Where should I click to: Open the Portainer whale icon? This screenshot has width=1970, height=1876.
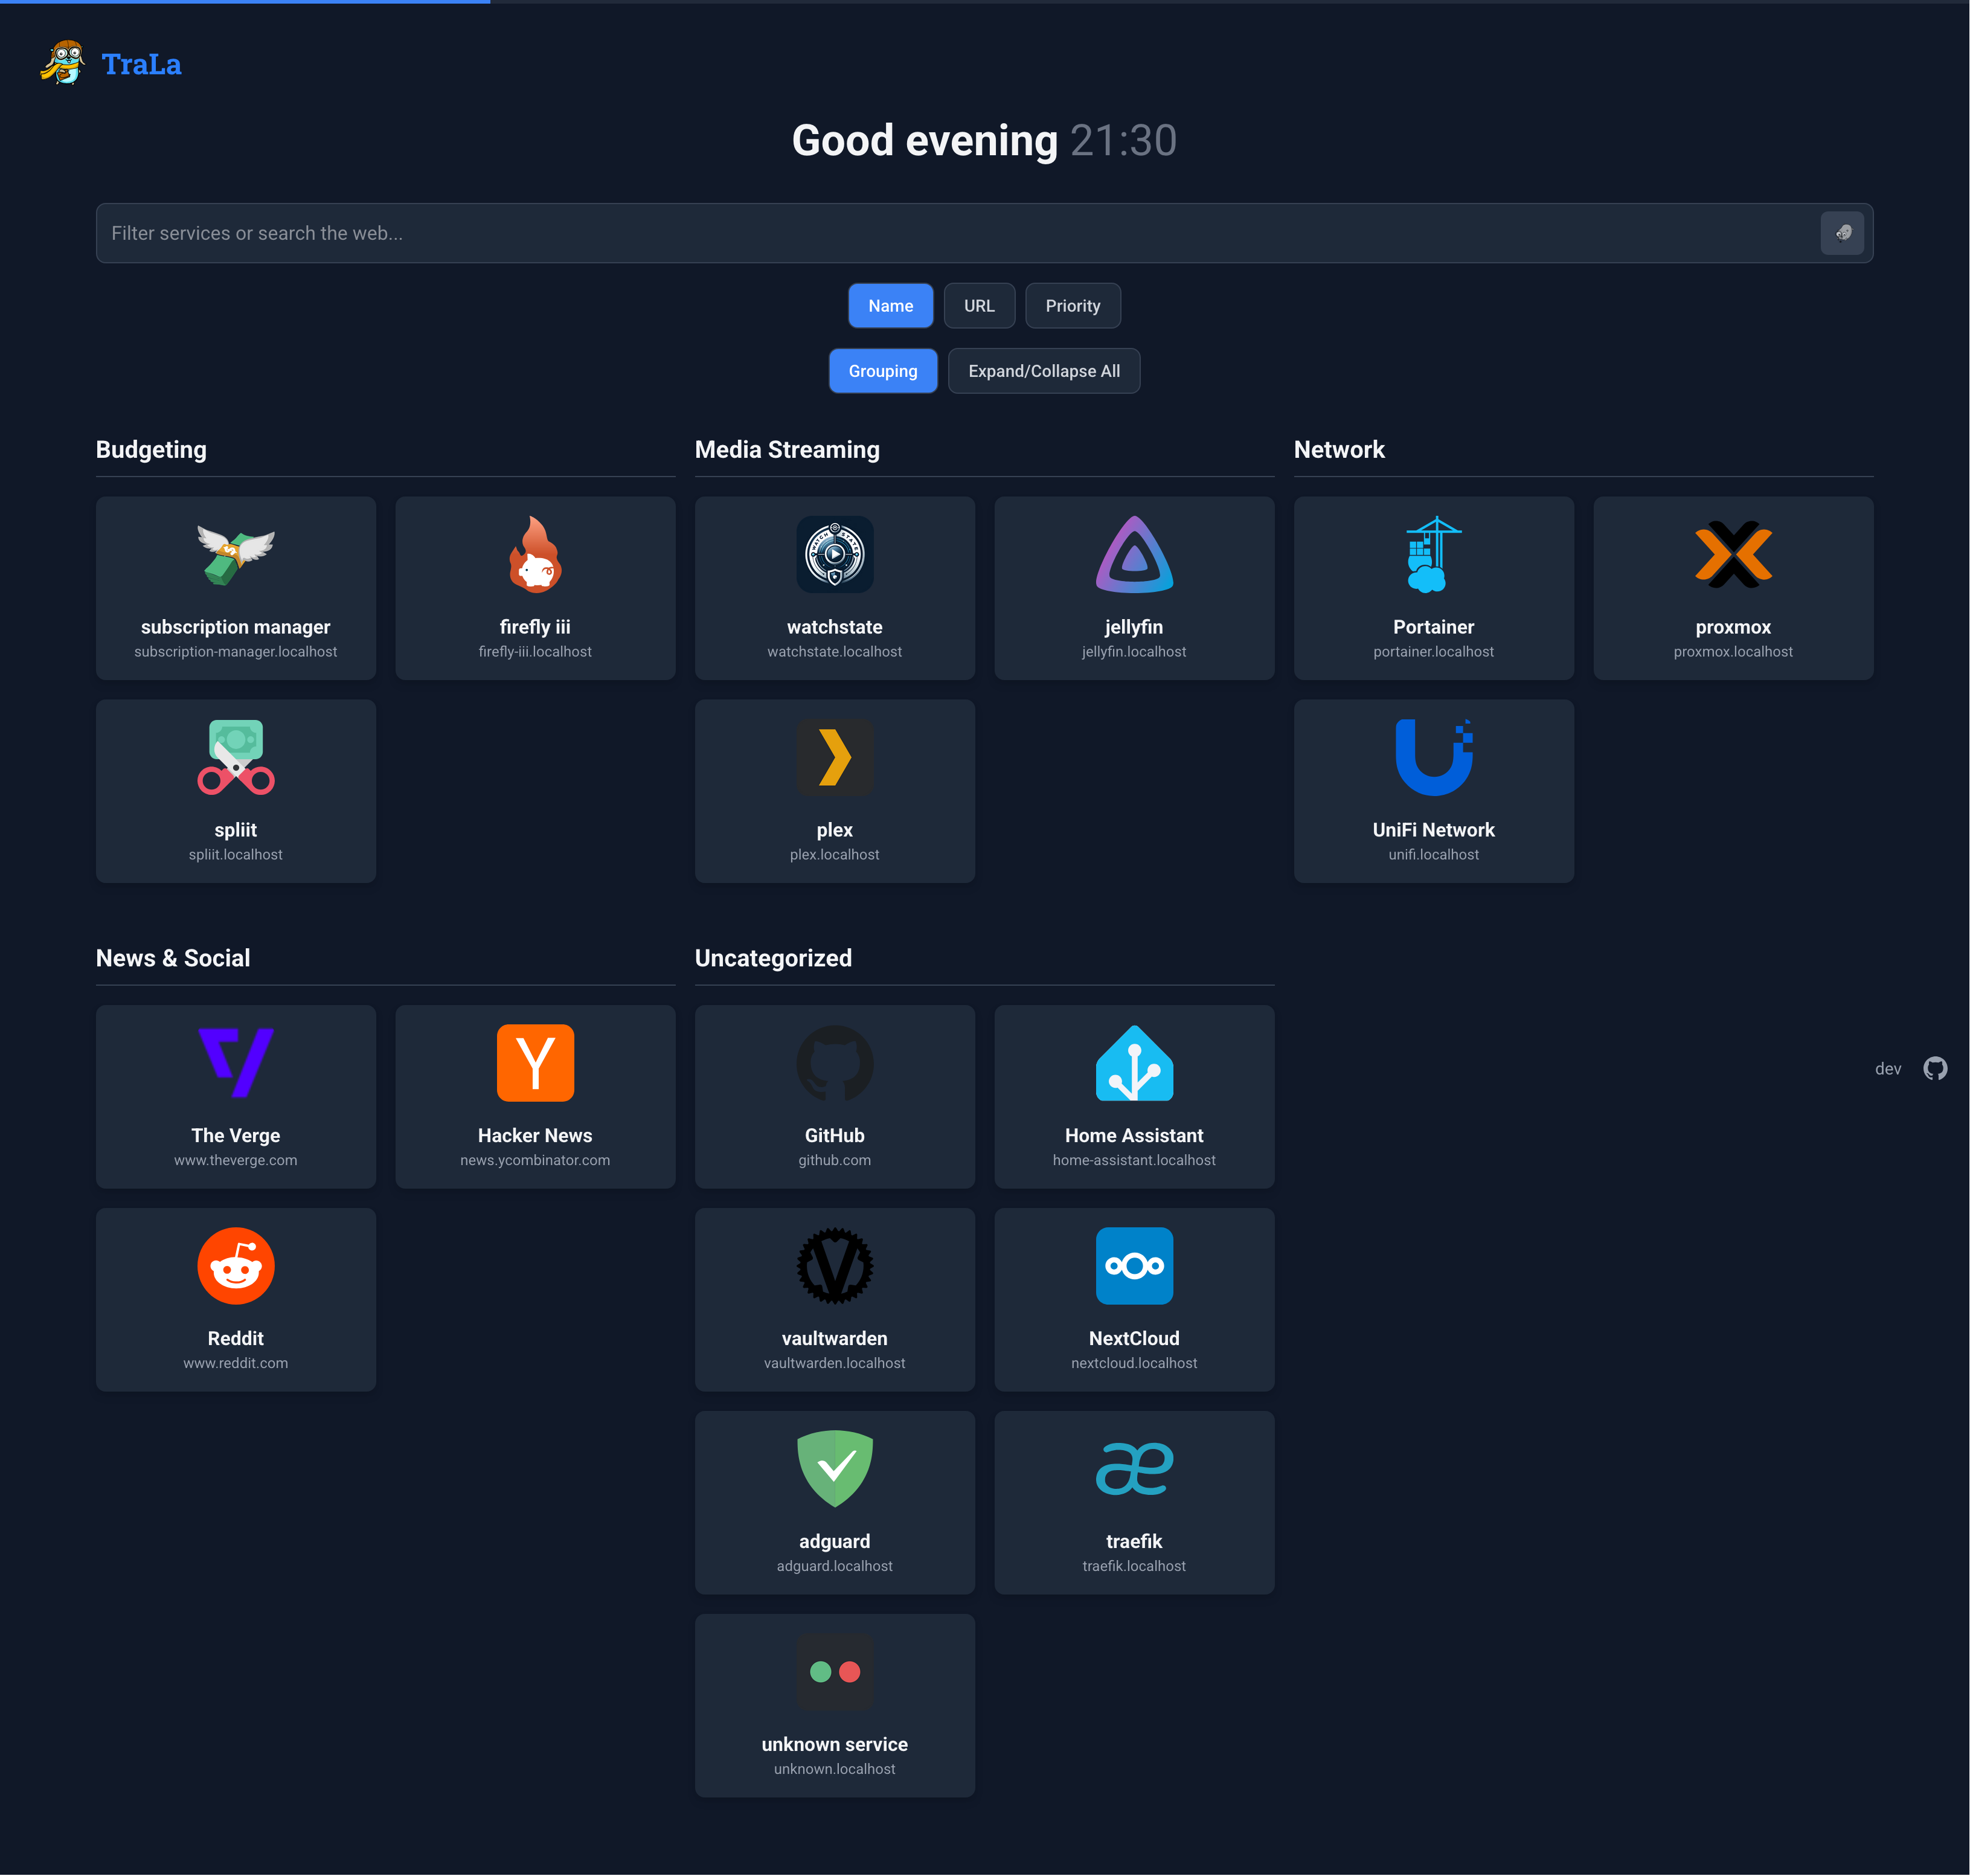[x=1433, y=555]
